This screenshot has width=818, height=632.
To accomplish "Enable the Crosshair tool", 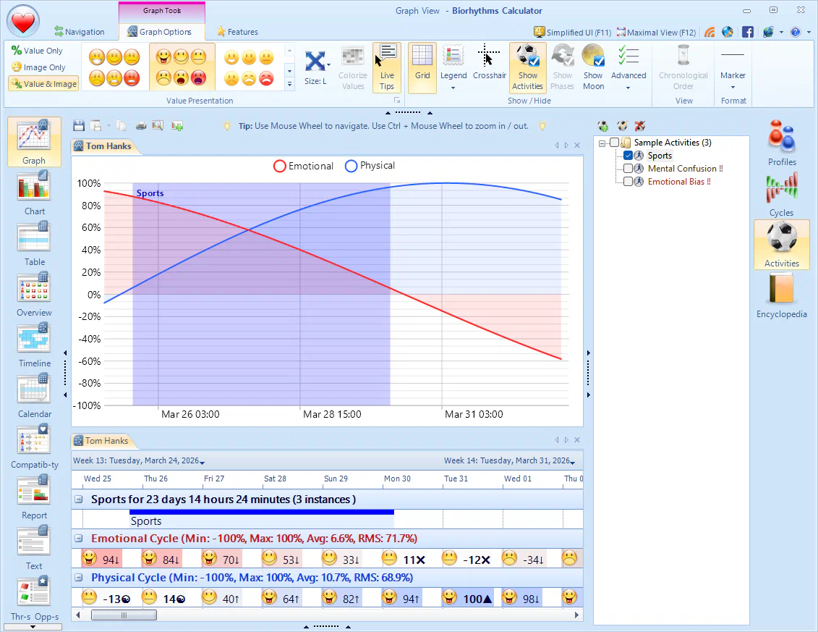I will 489,66.
